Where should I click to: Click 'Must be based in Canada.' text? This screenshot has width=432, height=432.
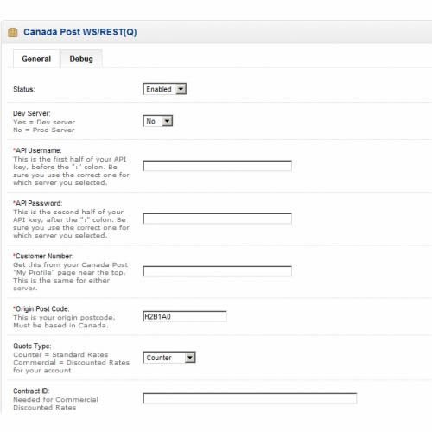pos(60,326)
